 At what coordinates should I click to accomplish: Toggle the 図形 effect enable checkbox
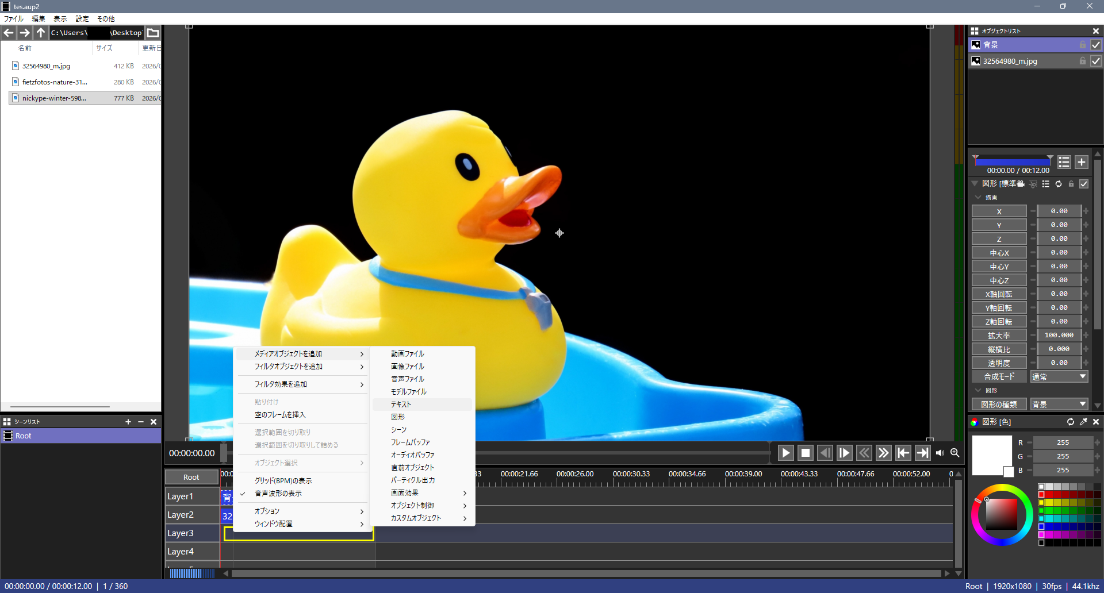(1084, 184)
